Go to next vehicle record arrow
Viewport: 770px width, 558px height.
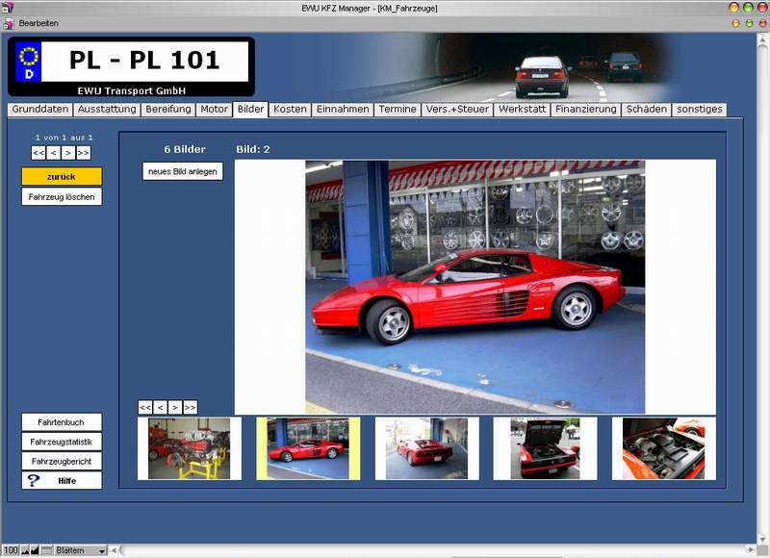point(68,153)
